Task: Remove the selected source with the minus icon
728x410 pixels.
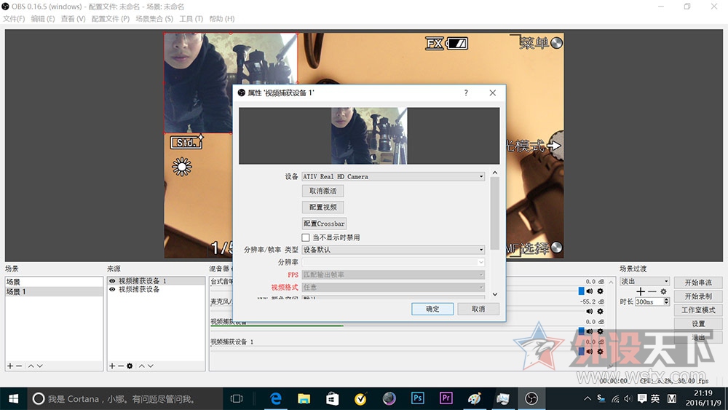Action: (121, 366)
